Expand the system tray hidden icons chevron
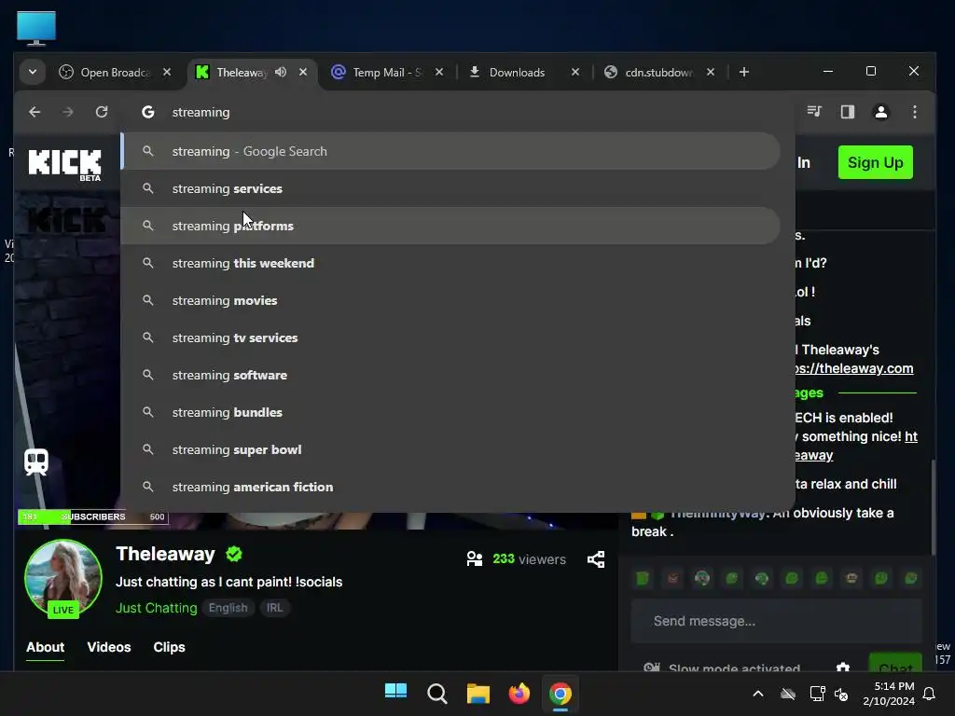The width and height of the screenshot is (955, 716). tap(758, 694)
